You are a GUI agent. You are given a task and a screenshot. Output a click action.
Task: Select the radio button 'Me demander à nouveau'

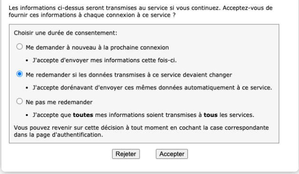19,47
